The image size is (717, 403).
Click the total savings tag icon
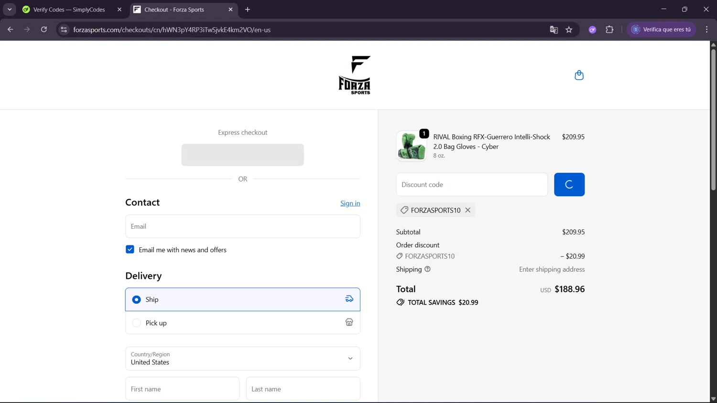coord(401,302)
